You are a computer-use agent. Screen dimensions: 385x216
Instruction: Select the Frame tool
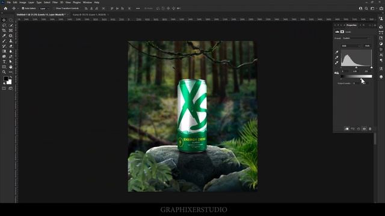coord(11,31)
